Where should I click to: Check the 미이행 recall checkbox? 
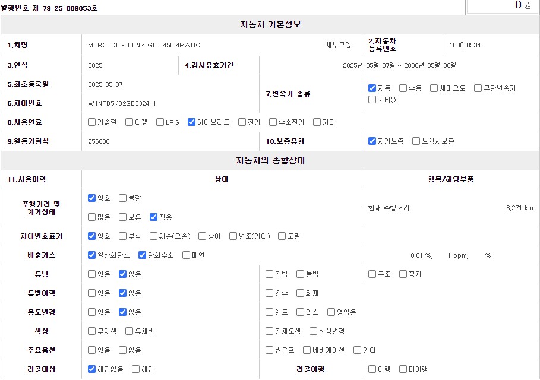[x=403, y=369]
